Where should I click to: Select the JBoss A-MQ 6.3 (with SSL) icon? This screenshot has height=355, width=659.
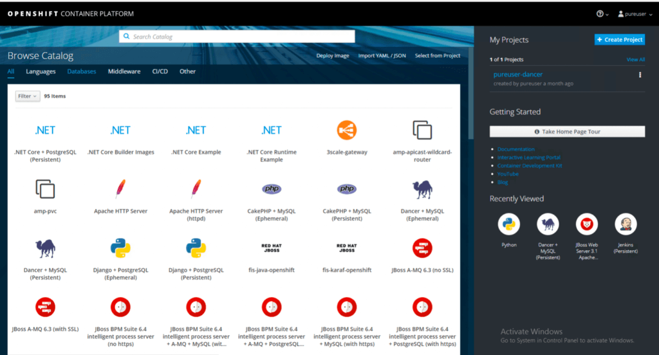point(45,307)
